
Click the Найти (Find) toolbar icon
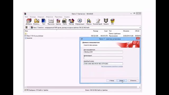(x=65, y=22)
